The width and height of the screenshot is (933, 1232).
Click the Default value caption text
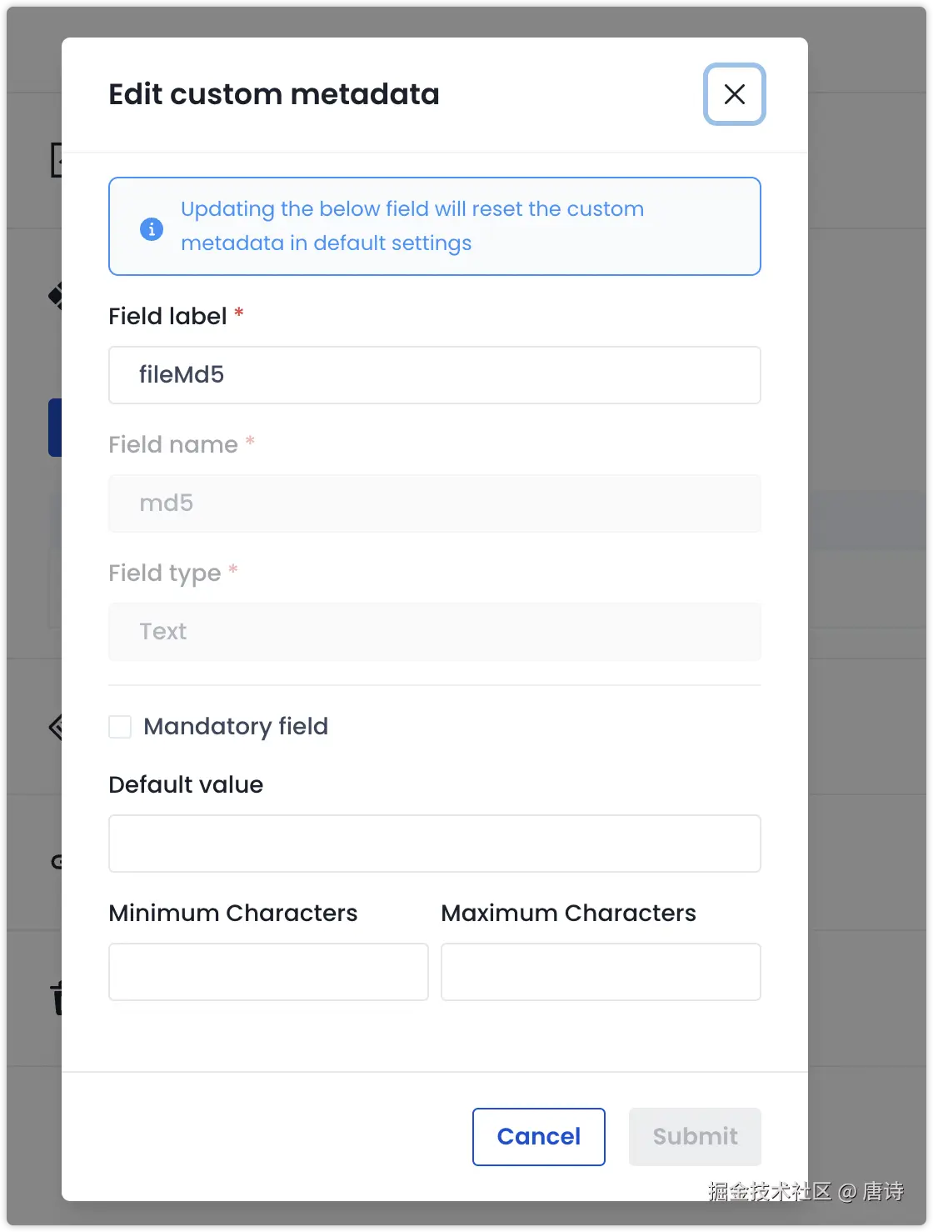pyautogui.click(x=186, y=785)
